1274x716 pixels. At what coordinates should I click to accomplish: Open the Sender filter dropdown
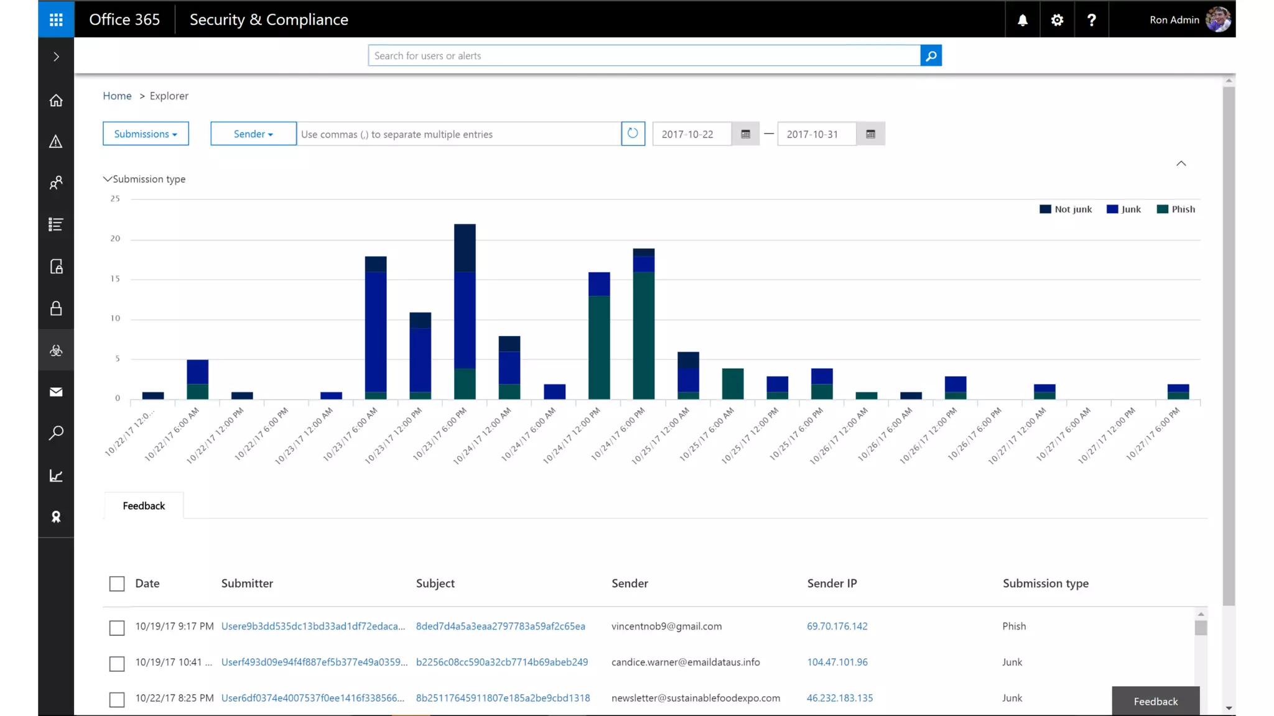pyautogui.click(x=253, y=134)
